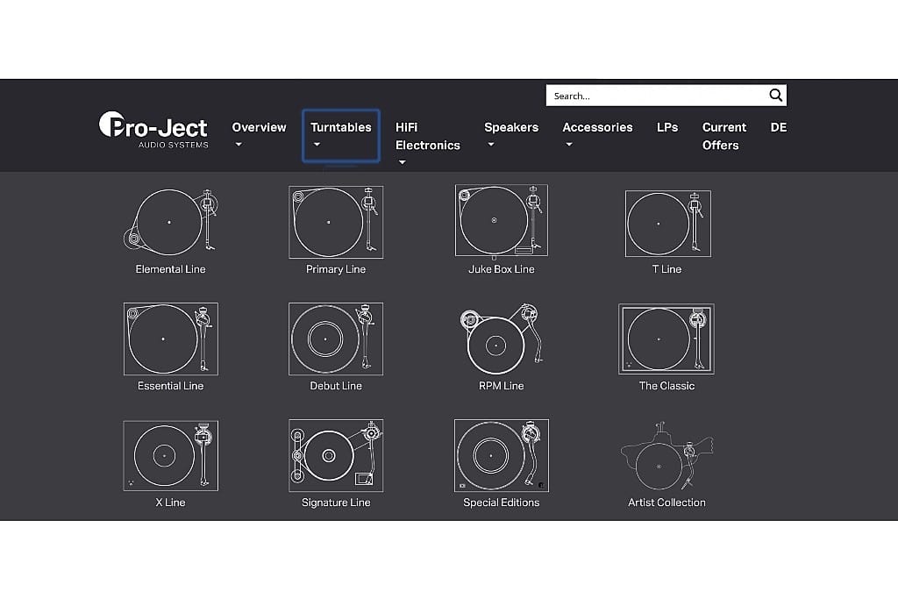
Task: Click the Juke Box Line label
Action: click(501, 269)
